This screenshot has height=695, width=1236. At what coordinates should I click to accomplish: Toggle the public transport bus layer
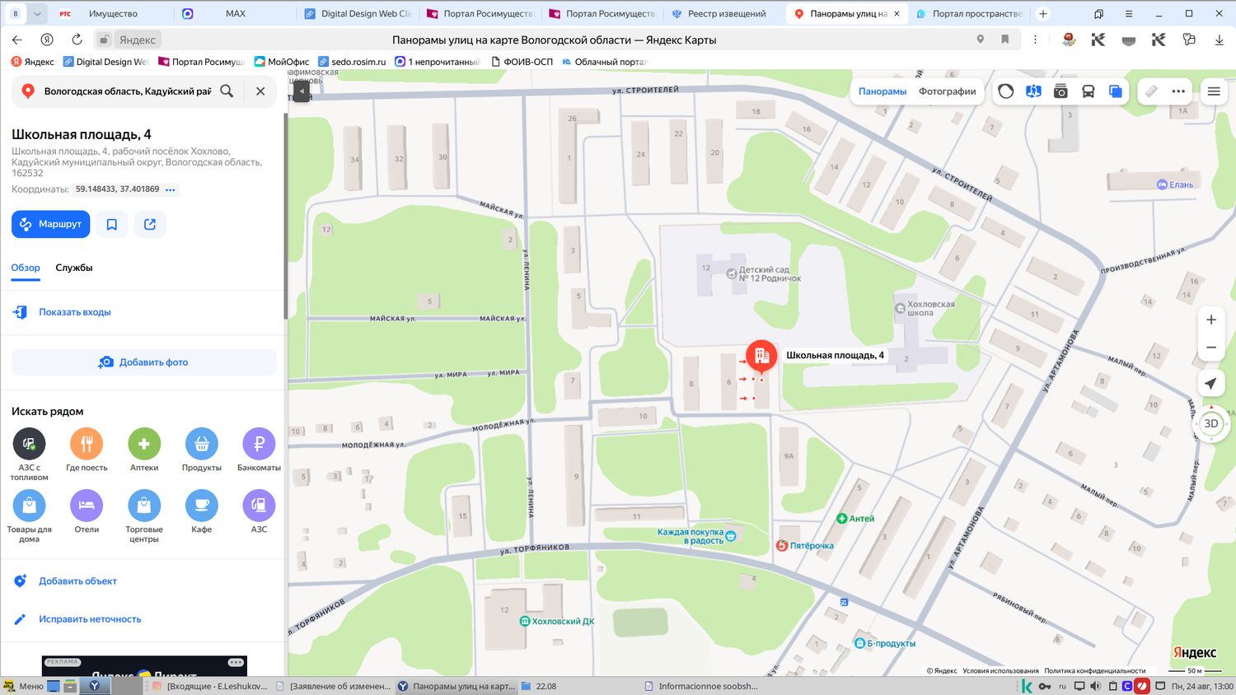tap(1088, 91)
